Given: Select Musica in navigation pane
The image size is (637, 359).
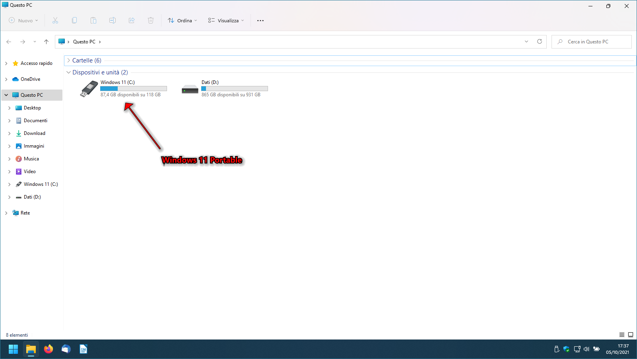Looking at the screenshot, I should point(31,159).
